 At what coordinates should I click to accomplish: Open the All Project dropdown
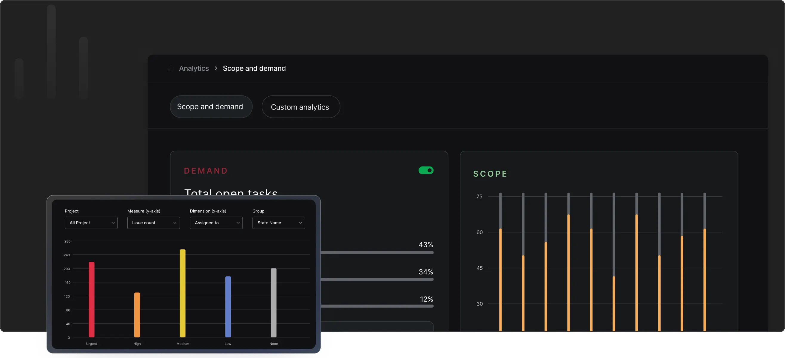91,223
